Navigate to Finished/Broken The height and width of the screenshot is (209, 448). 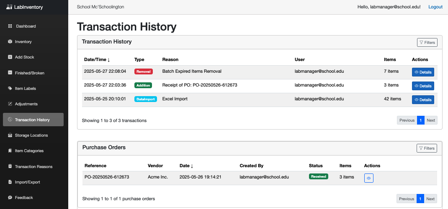(x=33, y=73)
